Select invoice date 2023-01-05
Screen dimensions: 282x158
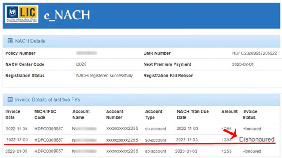(16, 151)
